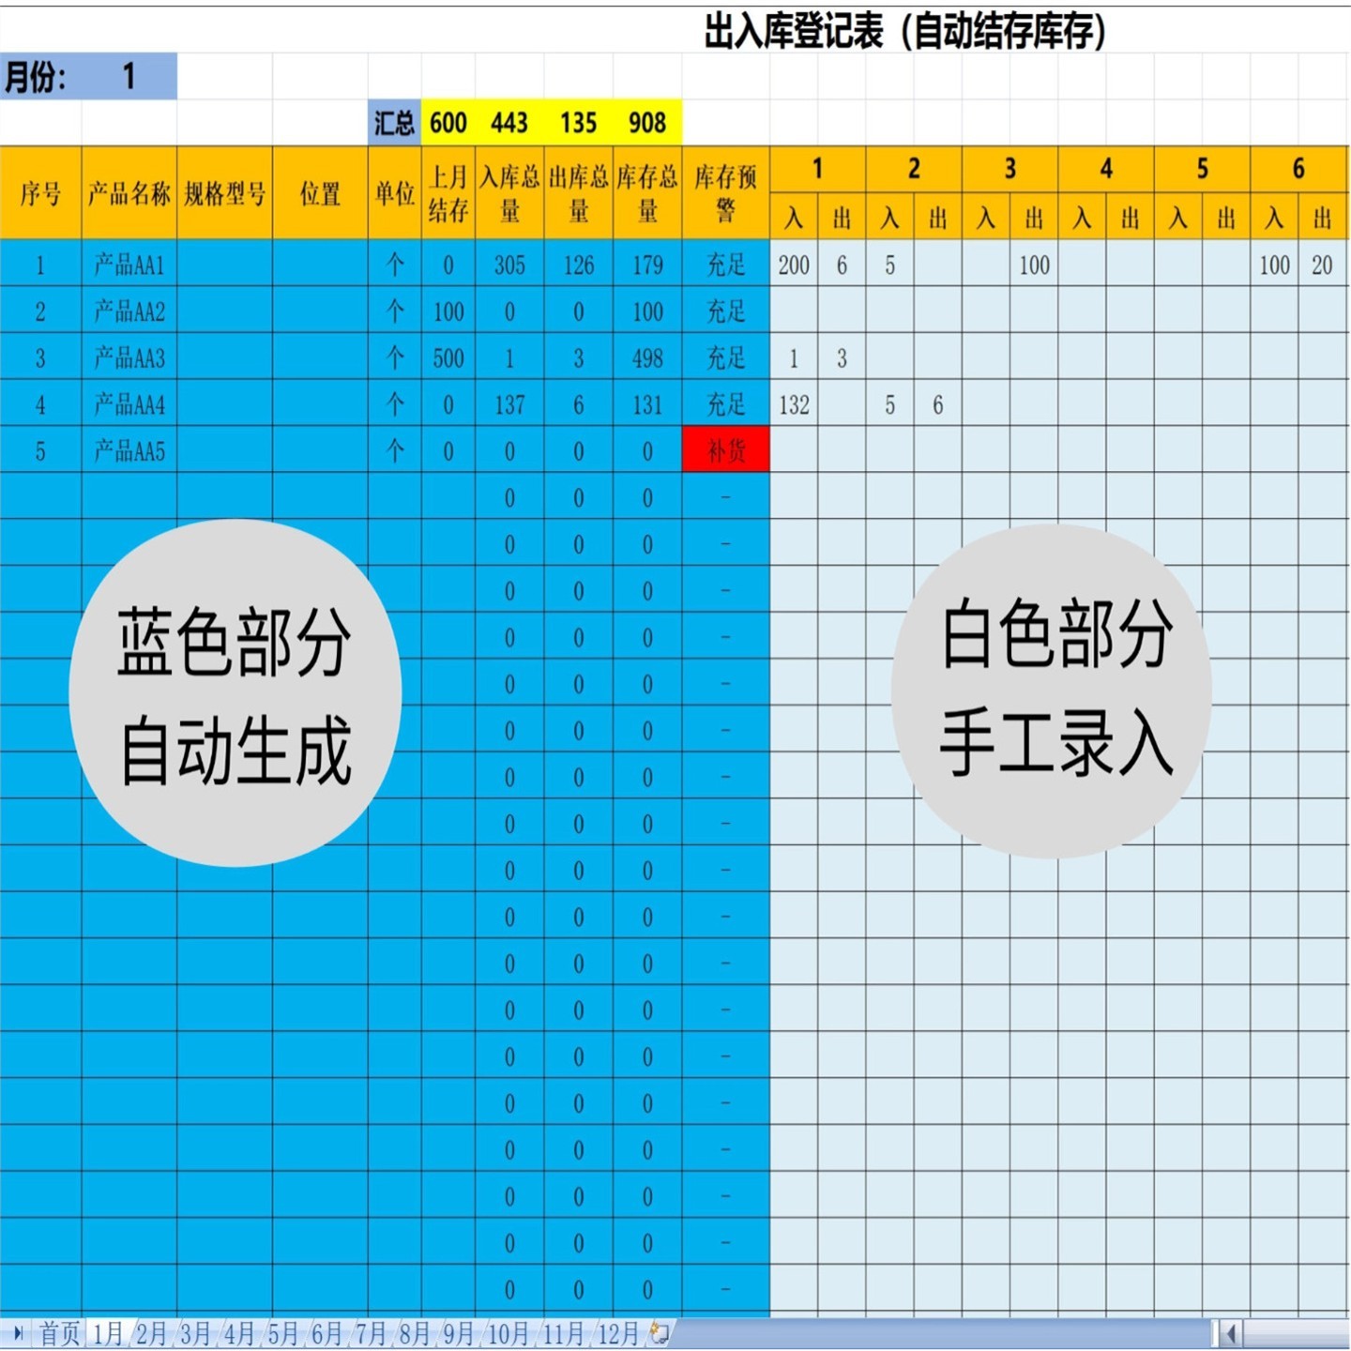Click the 位置 column header
The width and height of the screenshot is (1351, 1351).
pyautogui.click(x=320, y=193)
